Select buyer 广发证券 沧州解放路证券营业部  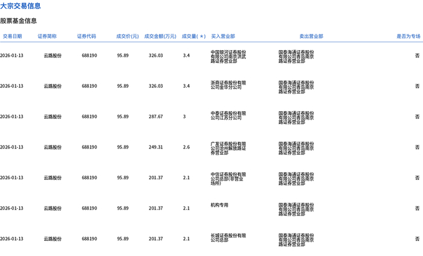tap(228, 148)
